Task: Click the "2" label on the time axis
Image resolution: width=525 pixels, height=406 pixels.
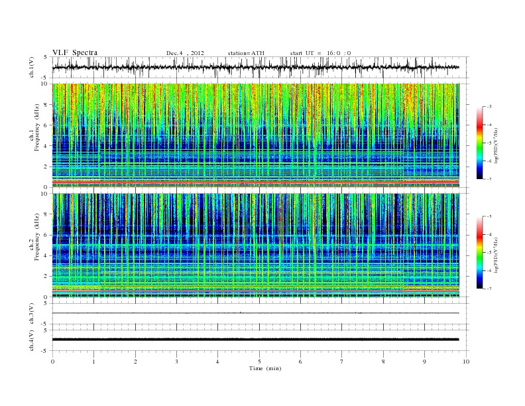Action: tap(135, 362)
